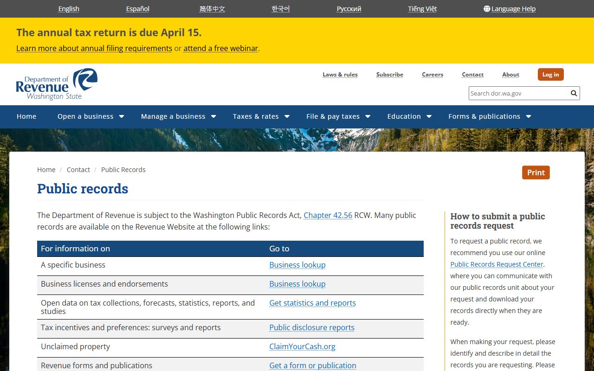
Task: Click the Contact breadcrumb link
Action: tap(78, 170)
